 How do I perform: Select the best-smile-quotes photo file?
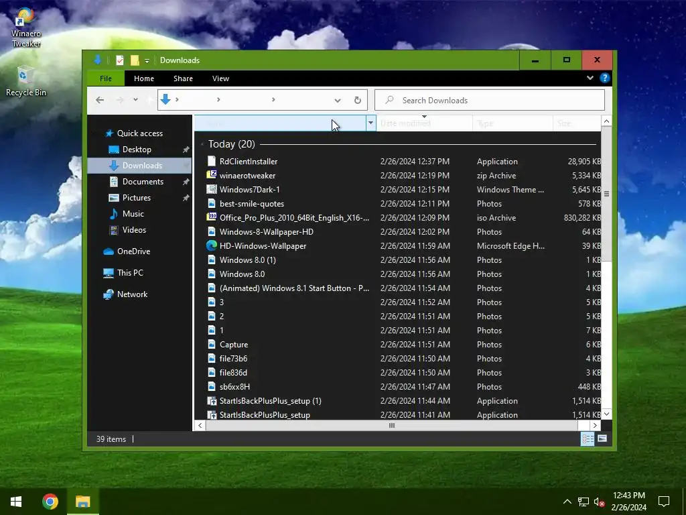pyautogui.click(x=252, y=204)
